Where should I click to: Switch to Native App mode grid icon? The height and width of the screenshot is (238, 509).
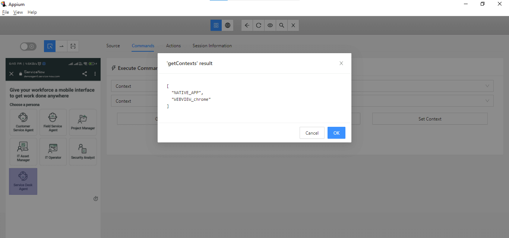(216, 25)
